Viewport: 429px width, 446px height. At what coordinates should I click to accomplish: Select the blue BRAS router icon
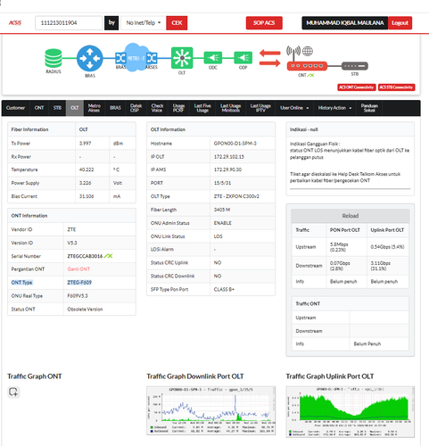90,58
